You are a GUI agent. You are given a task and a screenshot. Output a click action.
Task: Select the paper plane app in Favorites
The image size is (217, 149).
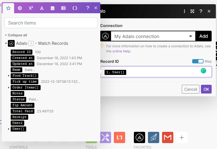tap(154, 137)
